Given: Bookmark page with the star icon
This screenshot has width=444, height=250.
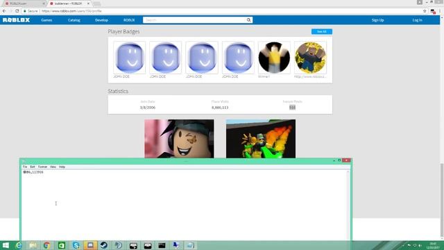Looking at the screenshot, I should click(425, 11).
